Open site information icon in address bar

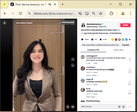tap(29, 13)
